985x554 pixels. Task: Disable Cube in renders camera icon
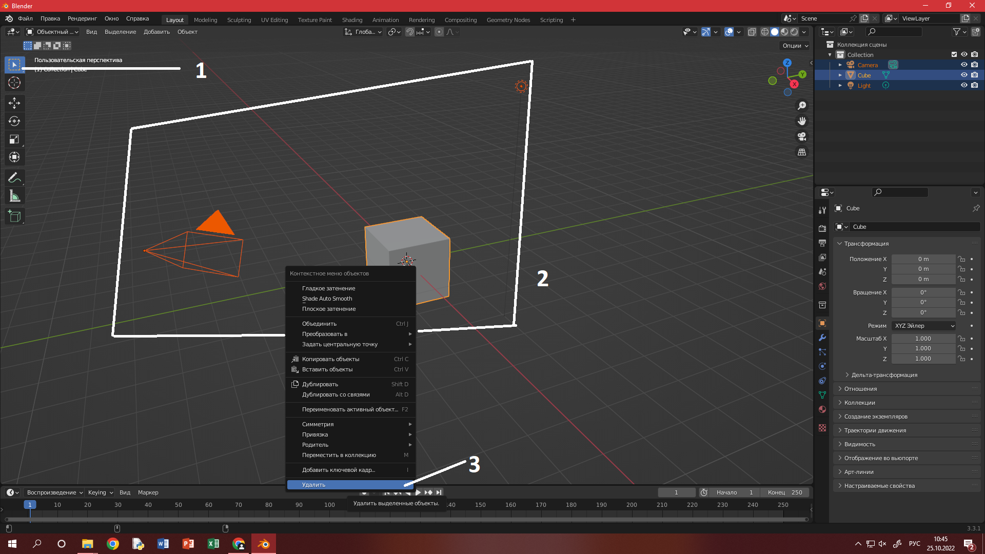974,75
